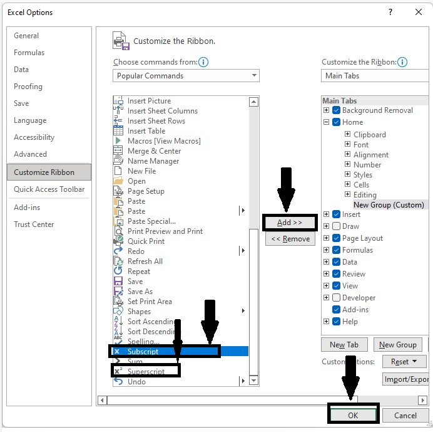
Task: Click the Refresh All icon
Action: pyautogui.click(x=118, y=261)
